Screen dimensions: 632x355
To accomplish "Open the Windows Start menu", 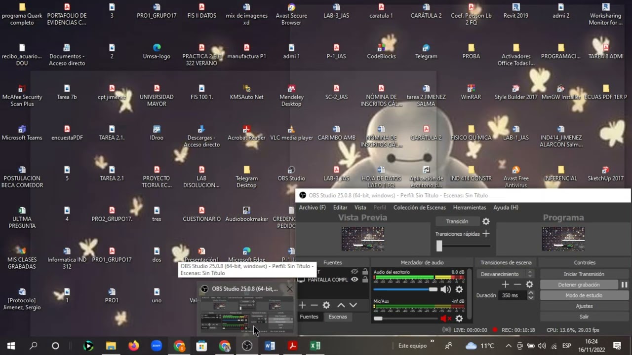I will (x=11, y=346).
